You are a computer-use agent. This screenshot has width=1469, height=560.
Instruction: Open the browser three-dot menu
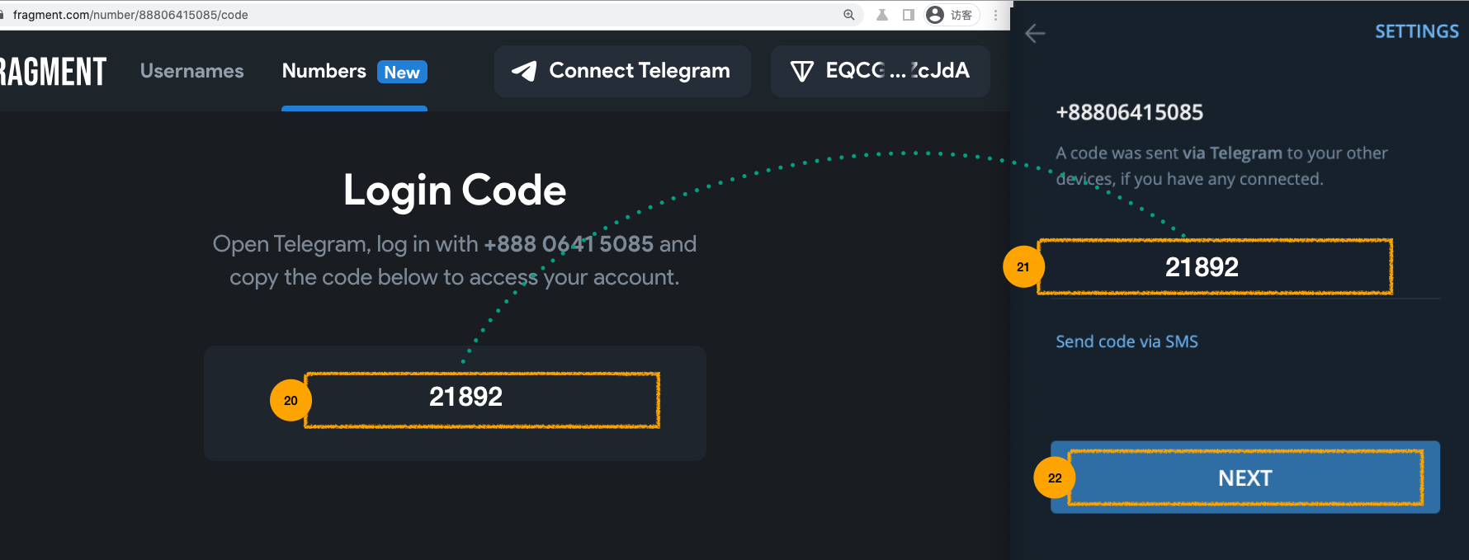click(995, 15)
